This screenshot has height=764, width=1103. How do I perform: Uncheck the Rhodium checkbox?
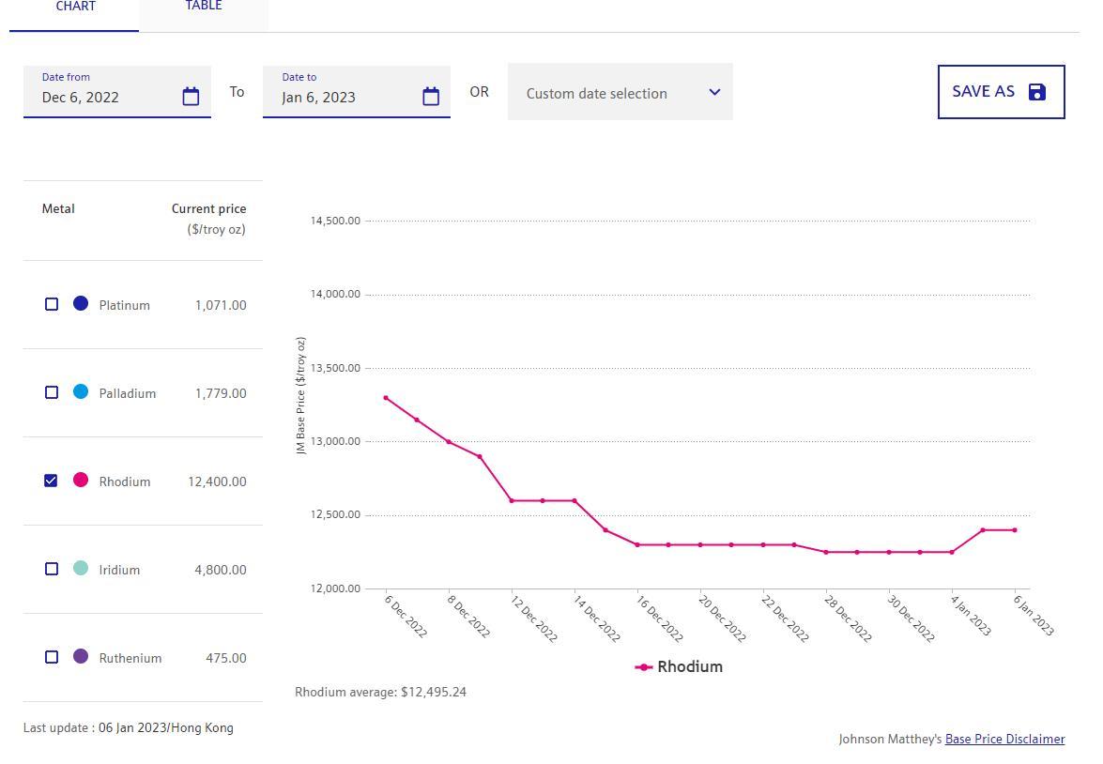(52, 481)
